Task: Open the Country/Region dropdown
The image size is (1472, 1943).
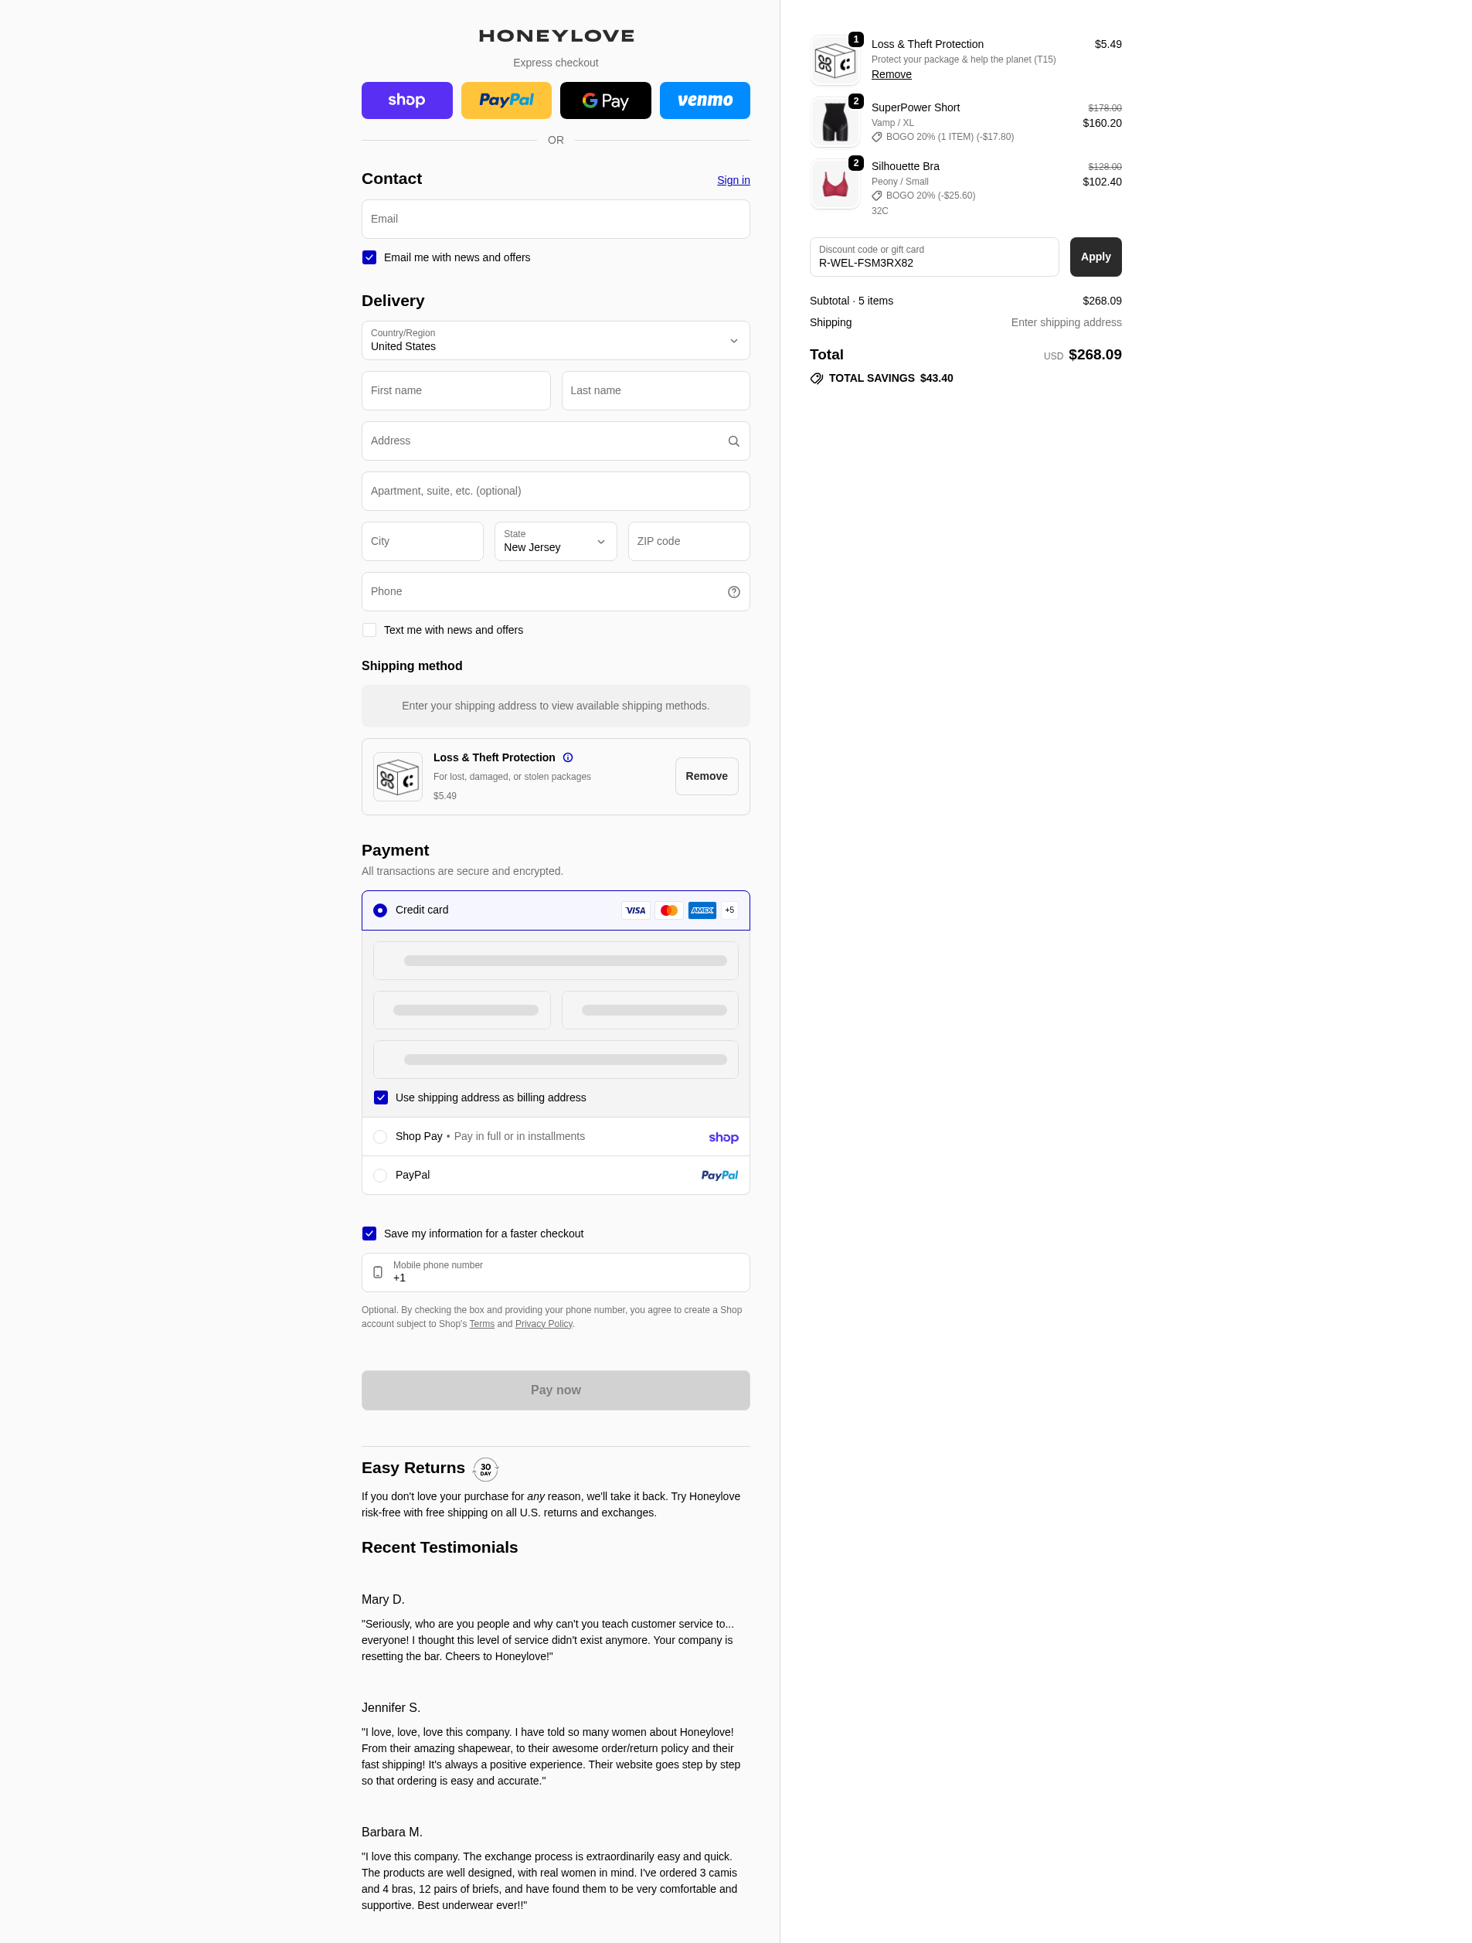Action: pyautogui.click(x=555, y=341)
